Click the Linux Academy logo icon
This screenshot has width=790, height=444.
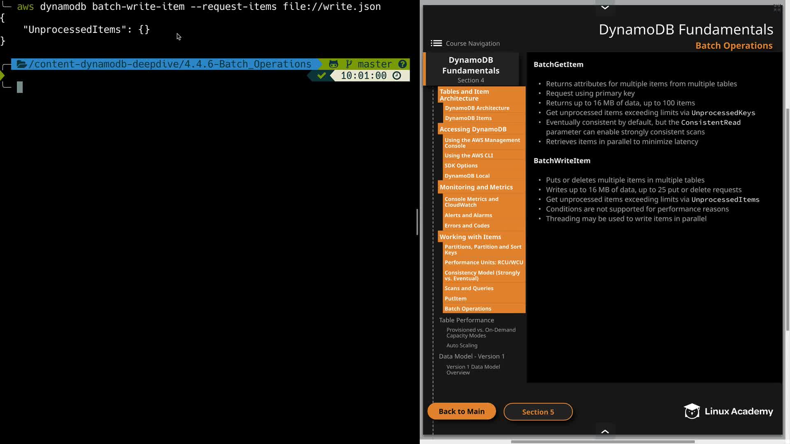pyautogui.click(x=692, y=411)
